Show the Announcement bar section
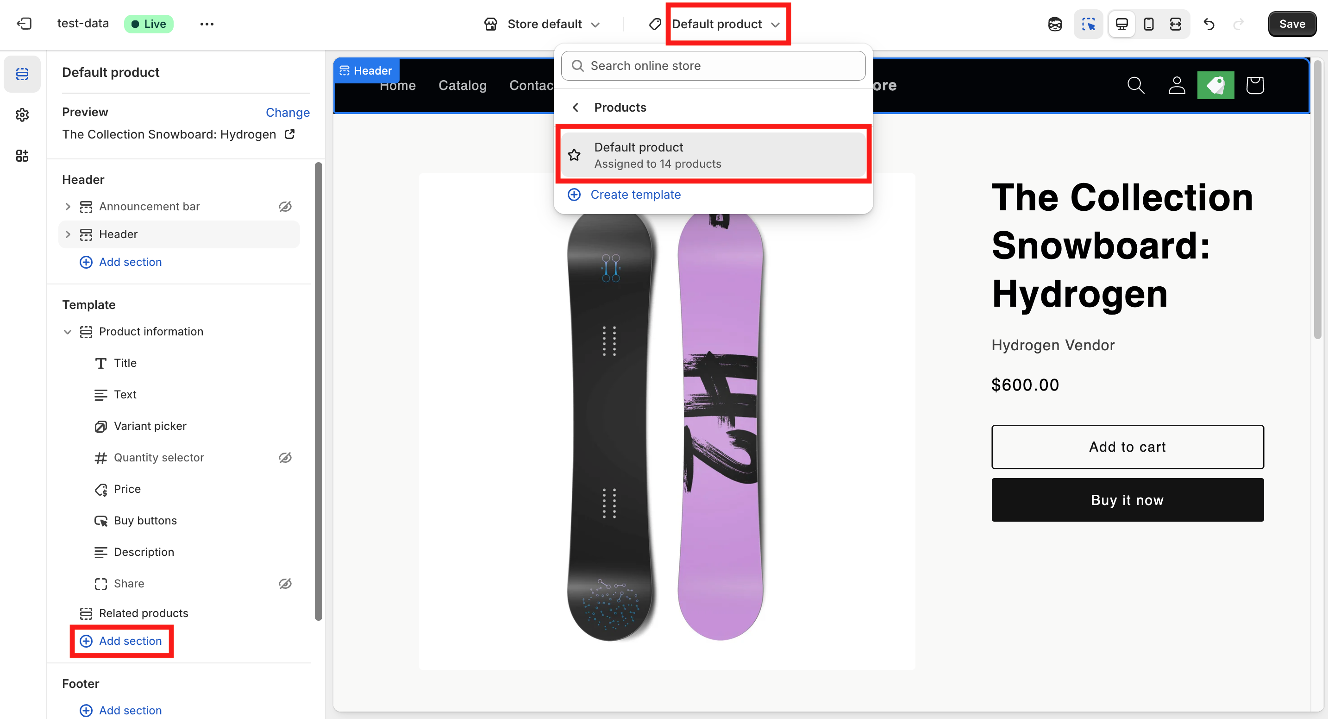1328x719 pixels. (285, 206)
